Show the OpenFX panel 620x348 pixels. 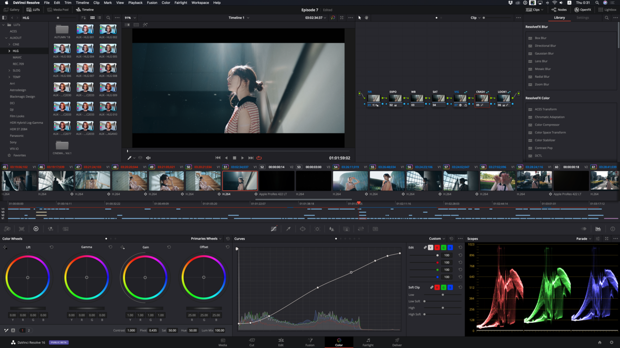click(x=583, y=10)
